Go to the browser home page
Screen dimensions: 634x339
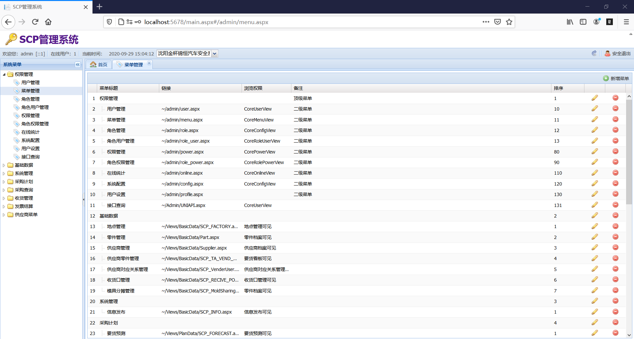point(48,22)
